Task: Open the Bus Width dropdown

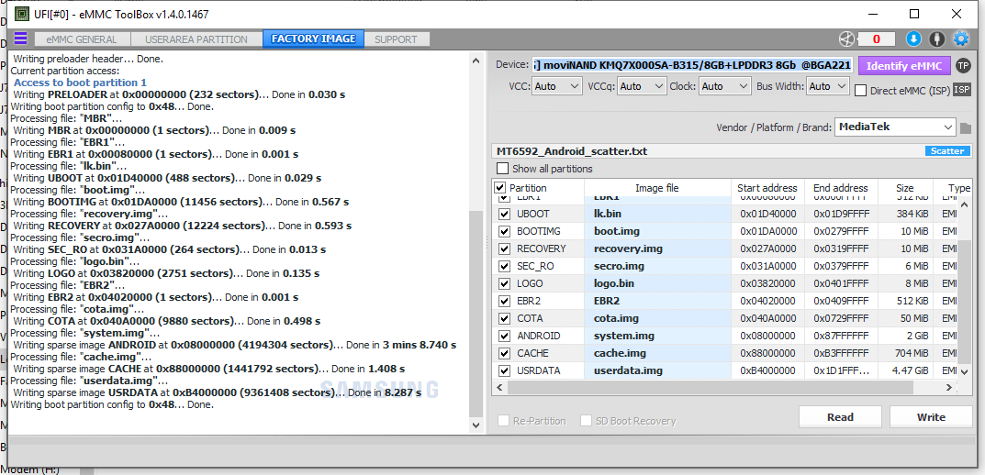Action: click(828, 86)
